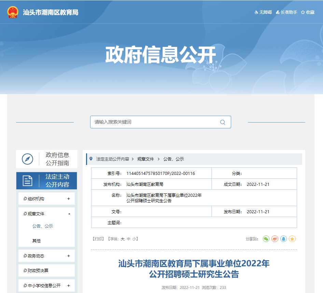Viewport: 323px width, 293px height.
Task: Click the 汕头市潮南区教育局 site title
Action: [51, 12]
